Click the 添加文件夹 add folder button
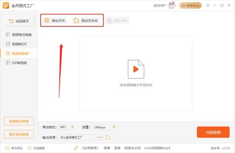Viewport: 235px width, 153px height. pyautogui.click(x=86, y=20)
